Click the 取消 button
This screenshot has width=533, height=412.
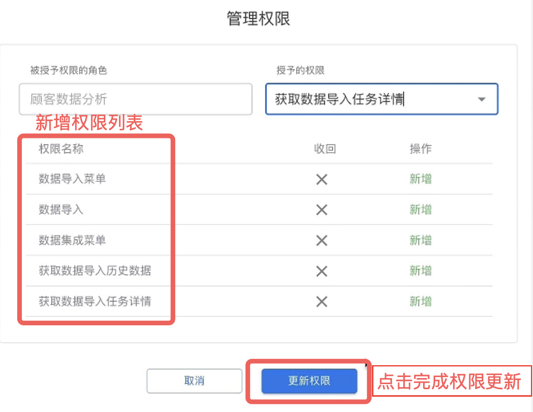194,381
